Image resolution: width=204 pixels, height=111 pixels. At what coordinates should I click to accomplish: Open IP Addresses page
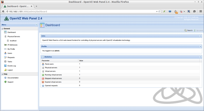click(12, 45)
